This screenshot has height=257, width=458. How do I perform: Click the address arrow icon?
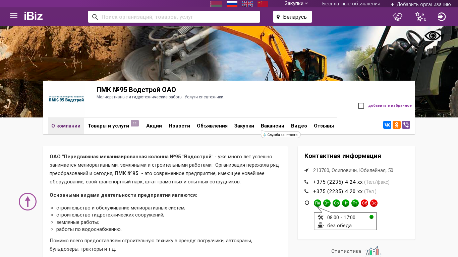(306, 170)
